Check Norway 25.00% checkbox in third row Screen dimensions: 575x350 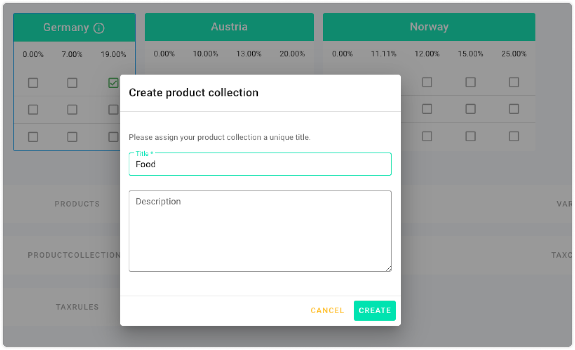[514, 136]
